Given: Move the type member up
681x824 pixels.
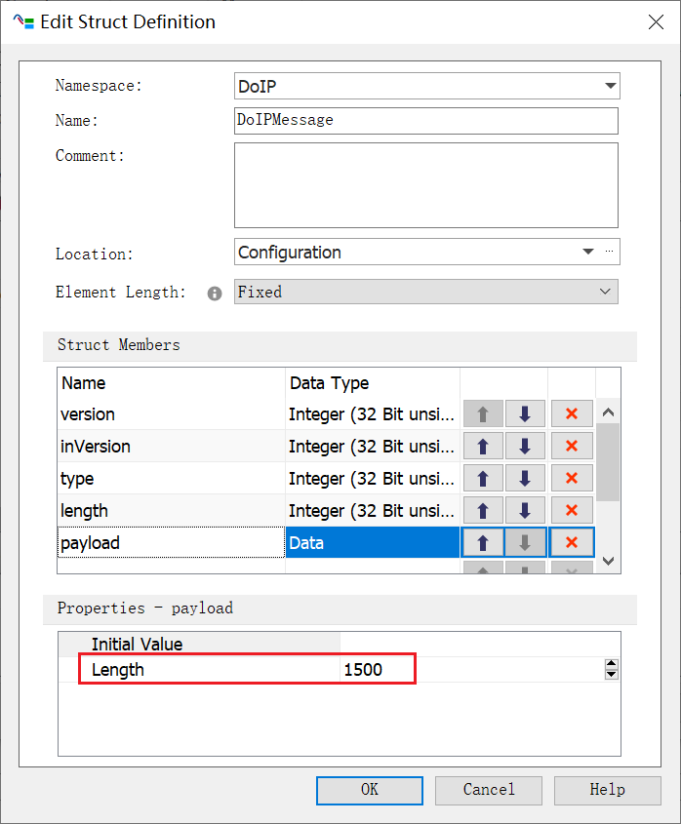Looking at the screenshot, I should pos(483,479).
